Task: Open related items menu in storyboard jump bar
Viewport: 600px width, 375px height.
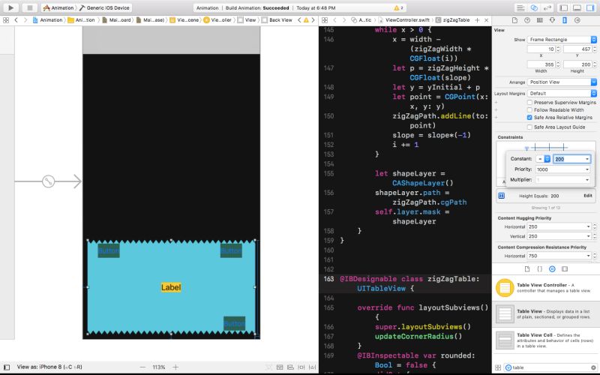Action: [6, 20]
